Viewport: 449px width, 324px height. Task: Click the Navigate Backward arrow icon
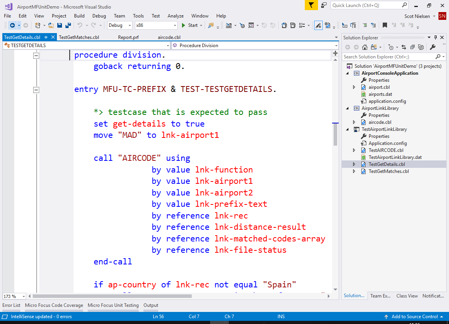(12, 26)
